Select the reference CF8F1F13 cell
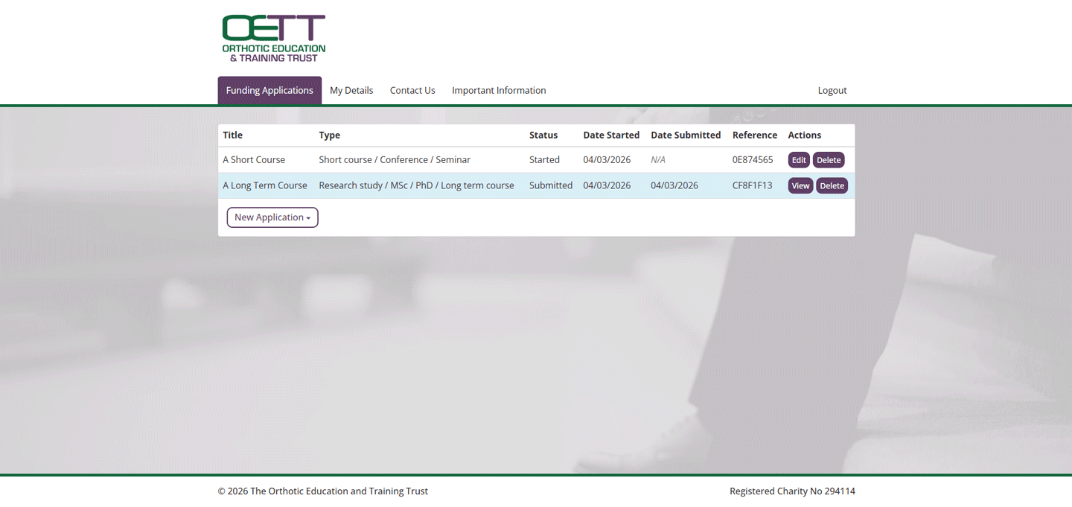Image resolution: width=1072 pixels, height=507 pixels. click(753, 185)
